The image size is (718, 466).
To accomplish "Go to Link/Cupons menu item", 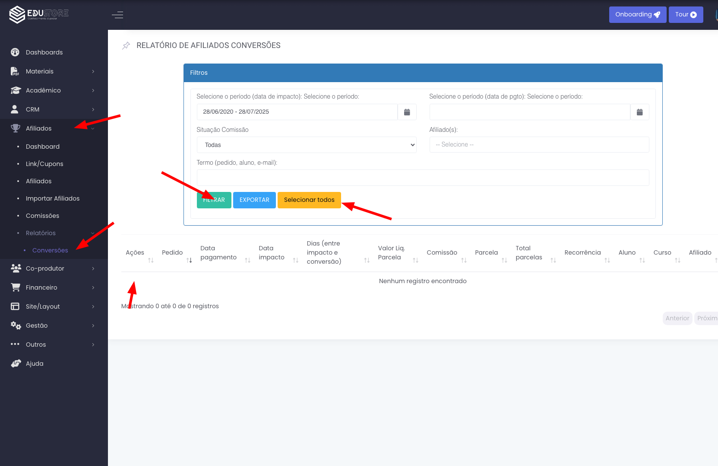I will tap(44, 164).
